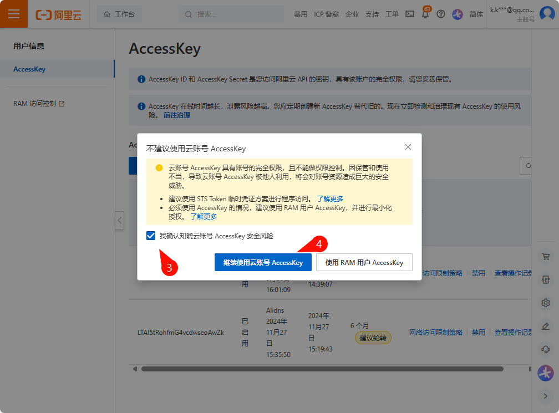Screen dimensions: 559x413
Task: Click the horizontal table scrollbar
Action: coord(322,369)
